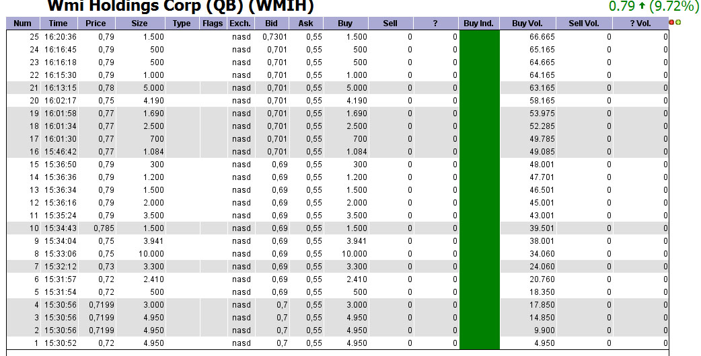Click the Buy Ind. column header

click(479, 24)
